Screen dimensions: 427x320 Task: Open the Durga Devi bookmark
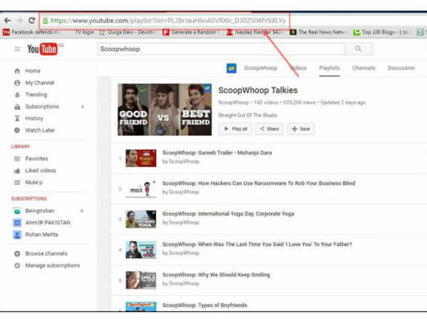click(127, 32)
